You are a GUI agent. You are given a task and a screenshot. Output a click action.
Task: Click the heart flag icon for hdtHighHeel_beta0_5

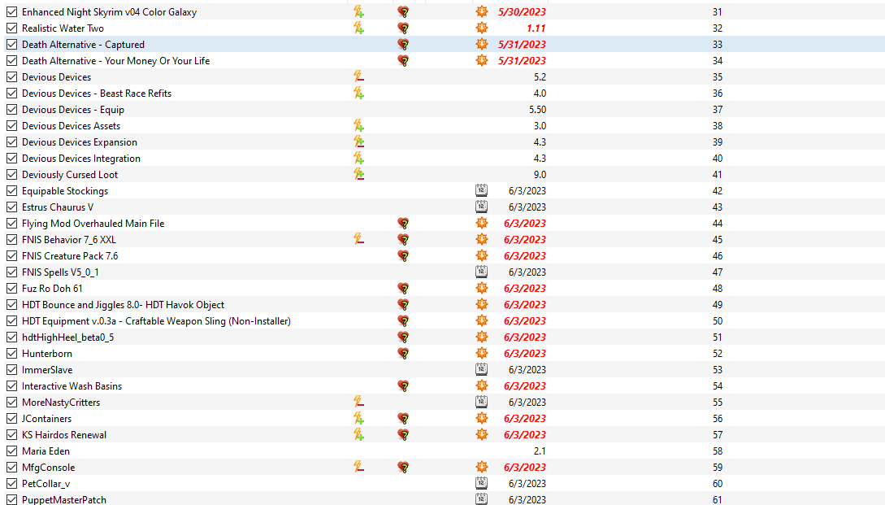(403, 337)
